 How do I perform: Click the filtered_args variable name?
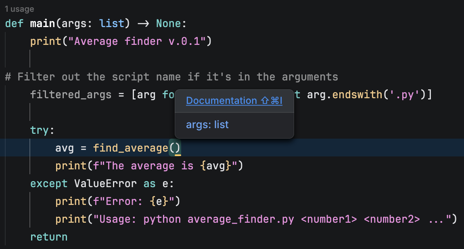tap(71, 95)
